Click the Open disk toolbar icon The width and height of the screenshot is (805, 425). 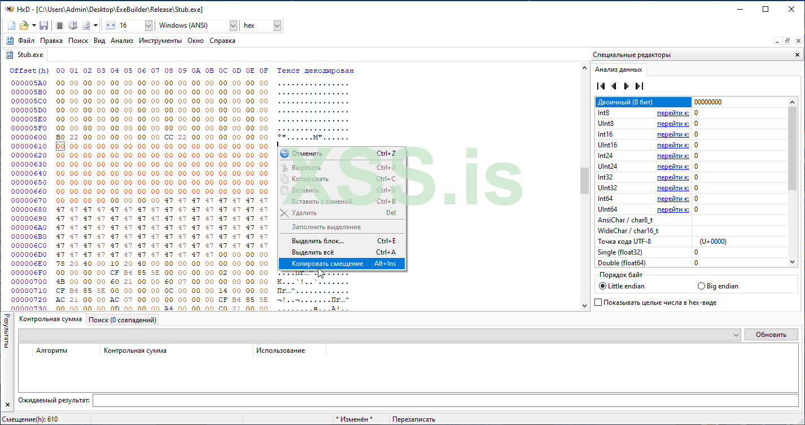click(73, 25)
